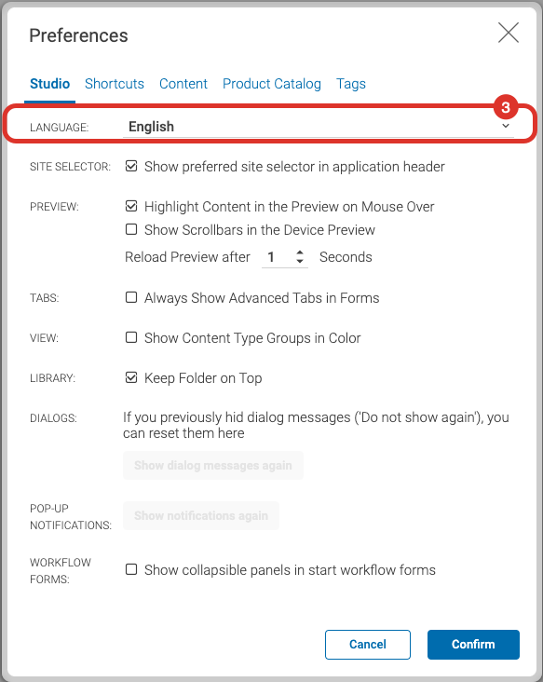The image size is (543, 682).
Task: Switch to the Product Catalog tab
Action: pyautogui.click(x=272, y=84)
